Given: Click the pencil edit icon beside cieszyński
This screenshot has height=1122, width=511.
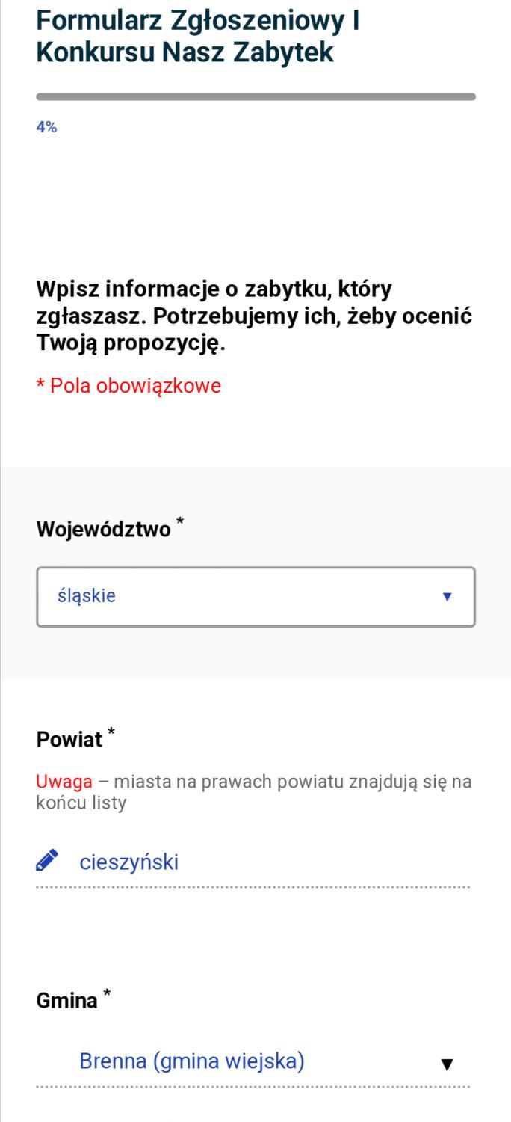Looking at the screenshot, I should click(47, 862).
